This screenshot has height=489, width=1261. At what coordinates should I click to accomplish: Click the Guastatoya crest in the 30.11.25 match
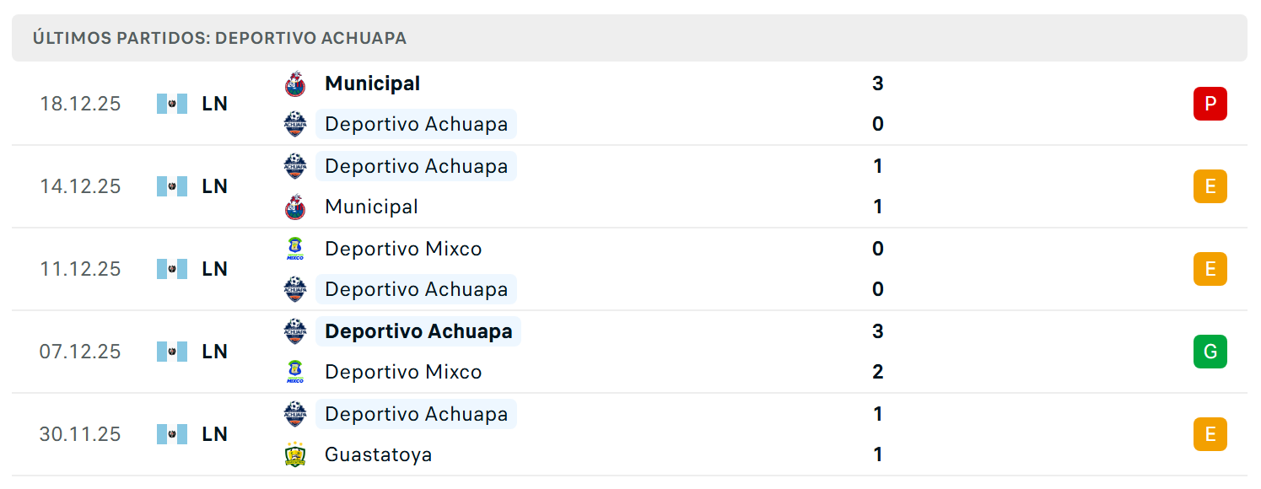coord(294,454)
